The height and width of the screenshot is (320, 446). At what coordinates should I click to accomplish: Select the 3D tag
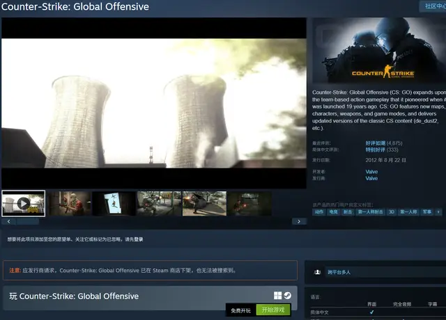(392, 211)
